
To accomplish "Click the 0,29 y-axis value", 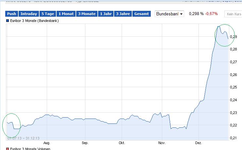I will point(233,37).
